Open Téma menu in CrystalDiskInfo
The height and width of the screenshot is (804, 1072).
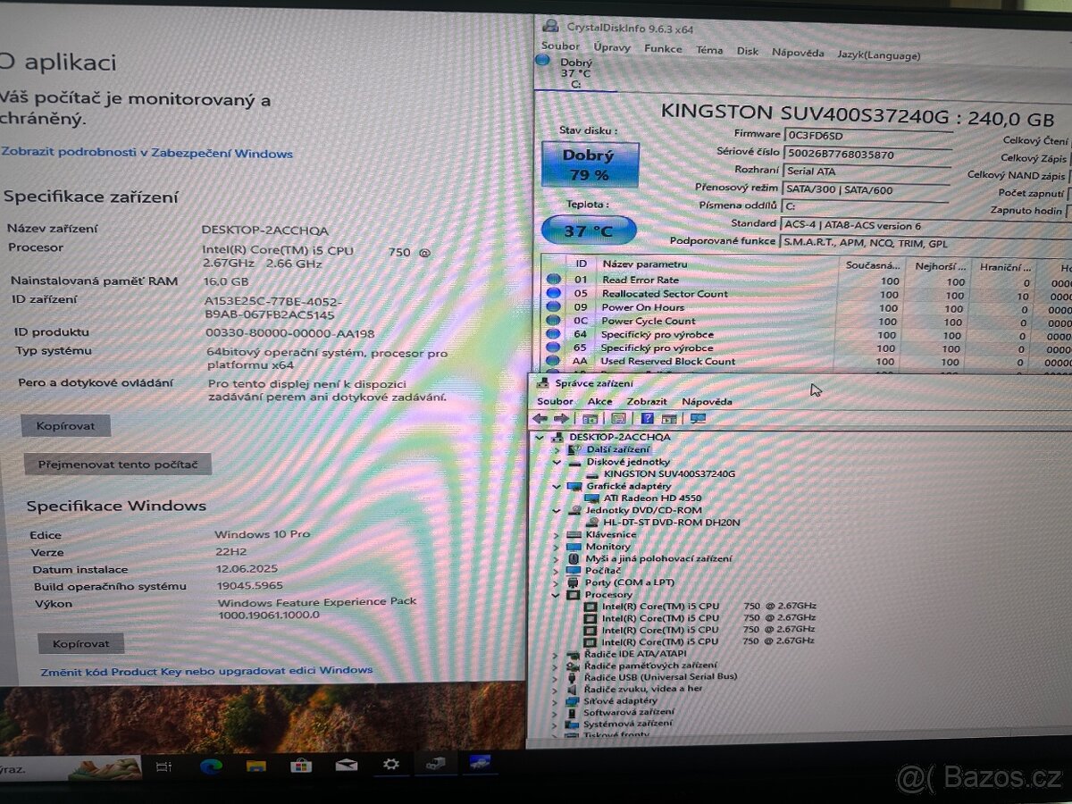[709, 50]
